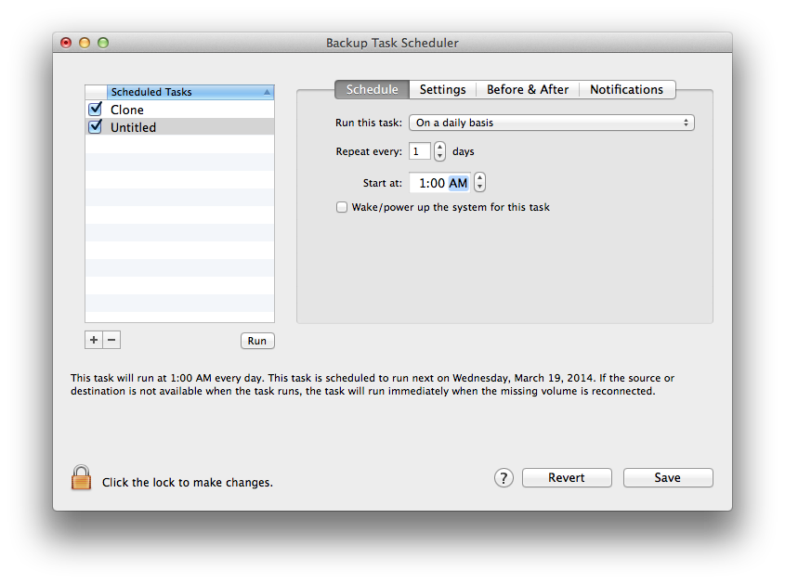Click the Repeat every days stepper
This screenshot has height=584, width=785.
[x=439, y=151]
